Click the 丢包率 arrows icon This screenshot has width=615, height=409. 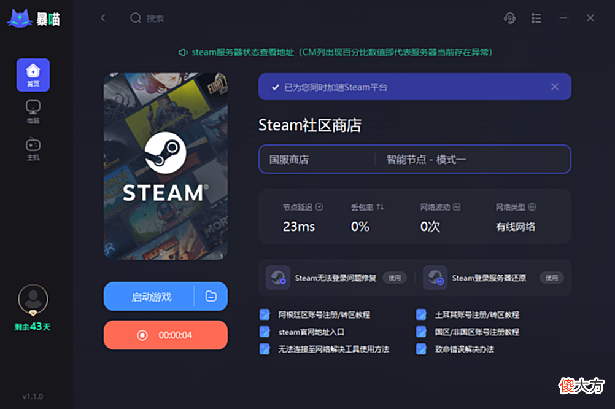[380, 207]
